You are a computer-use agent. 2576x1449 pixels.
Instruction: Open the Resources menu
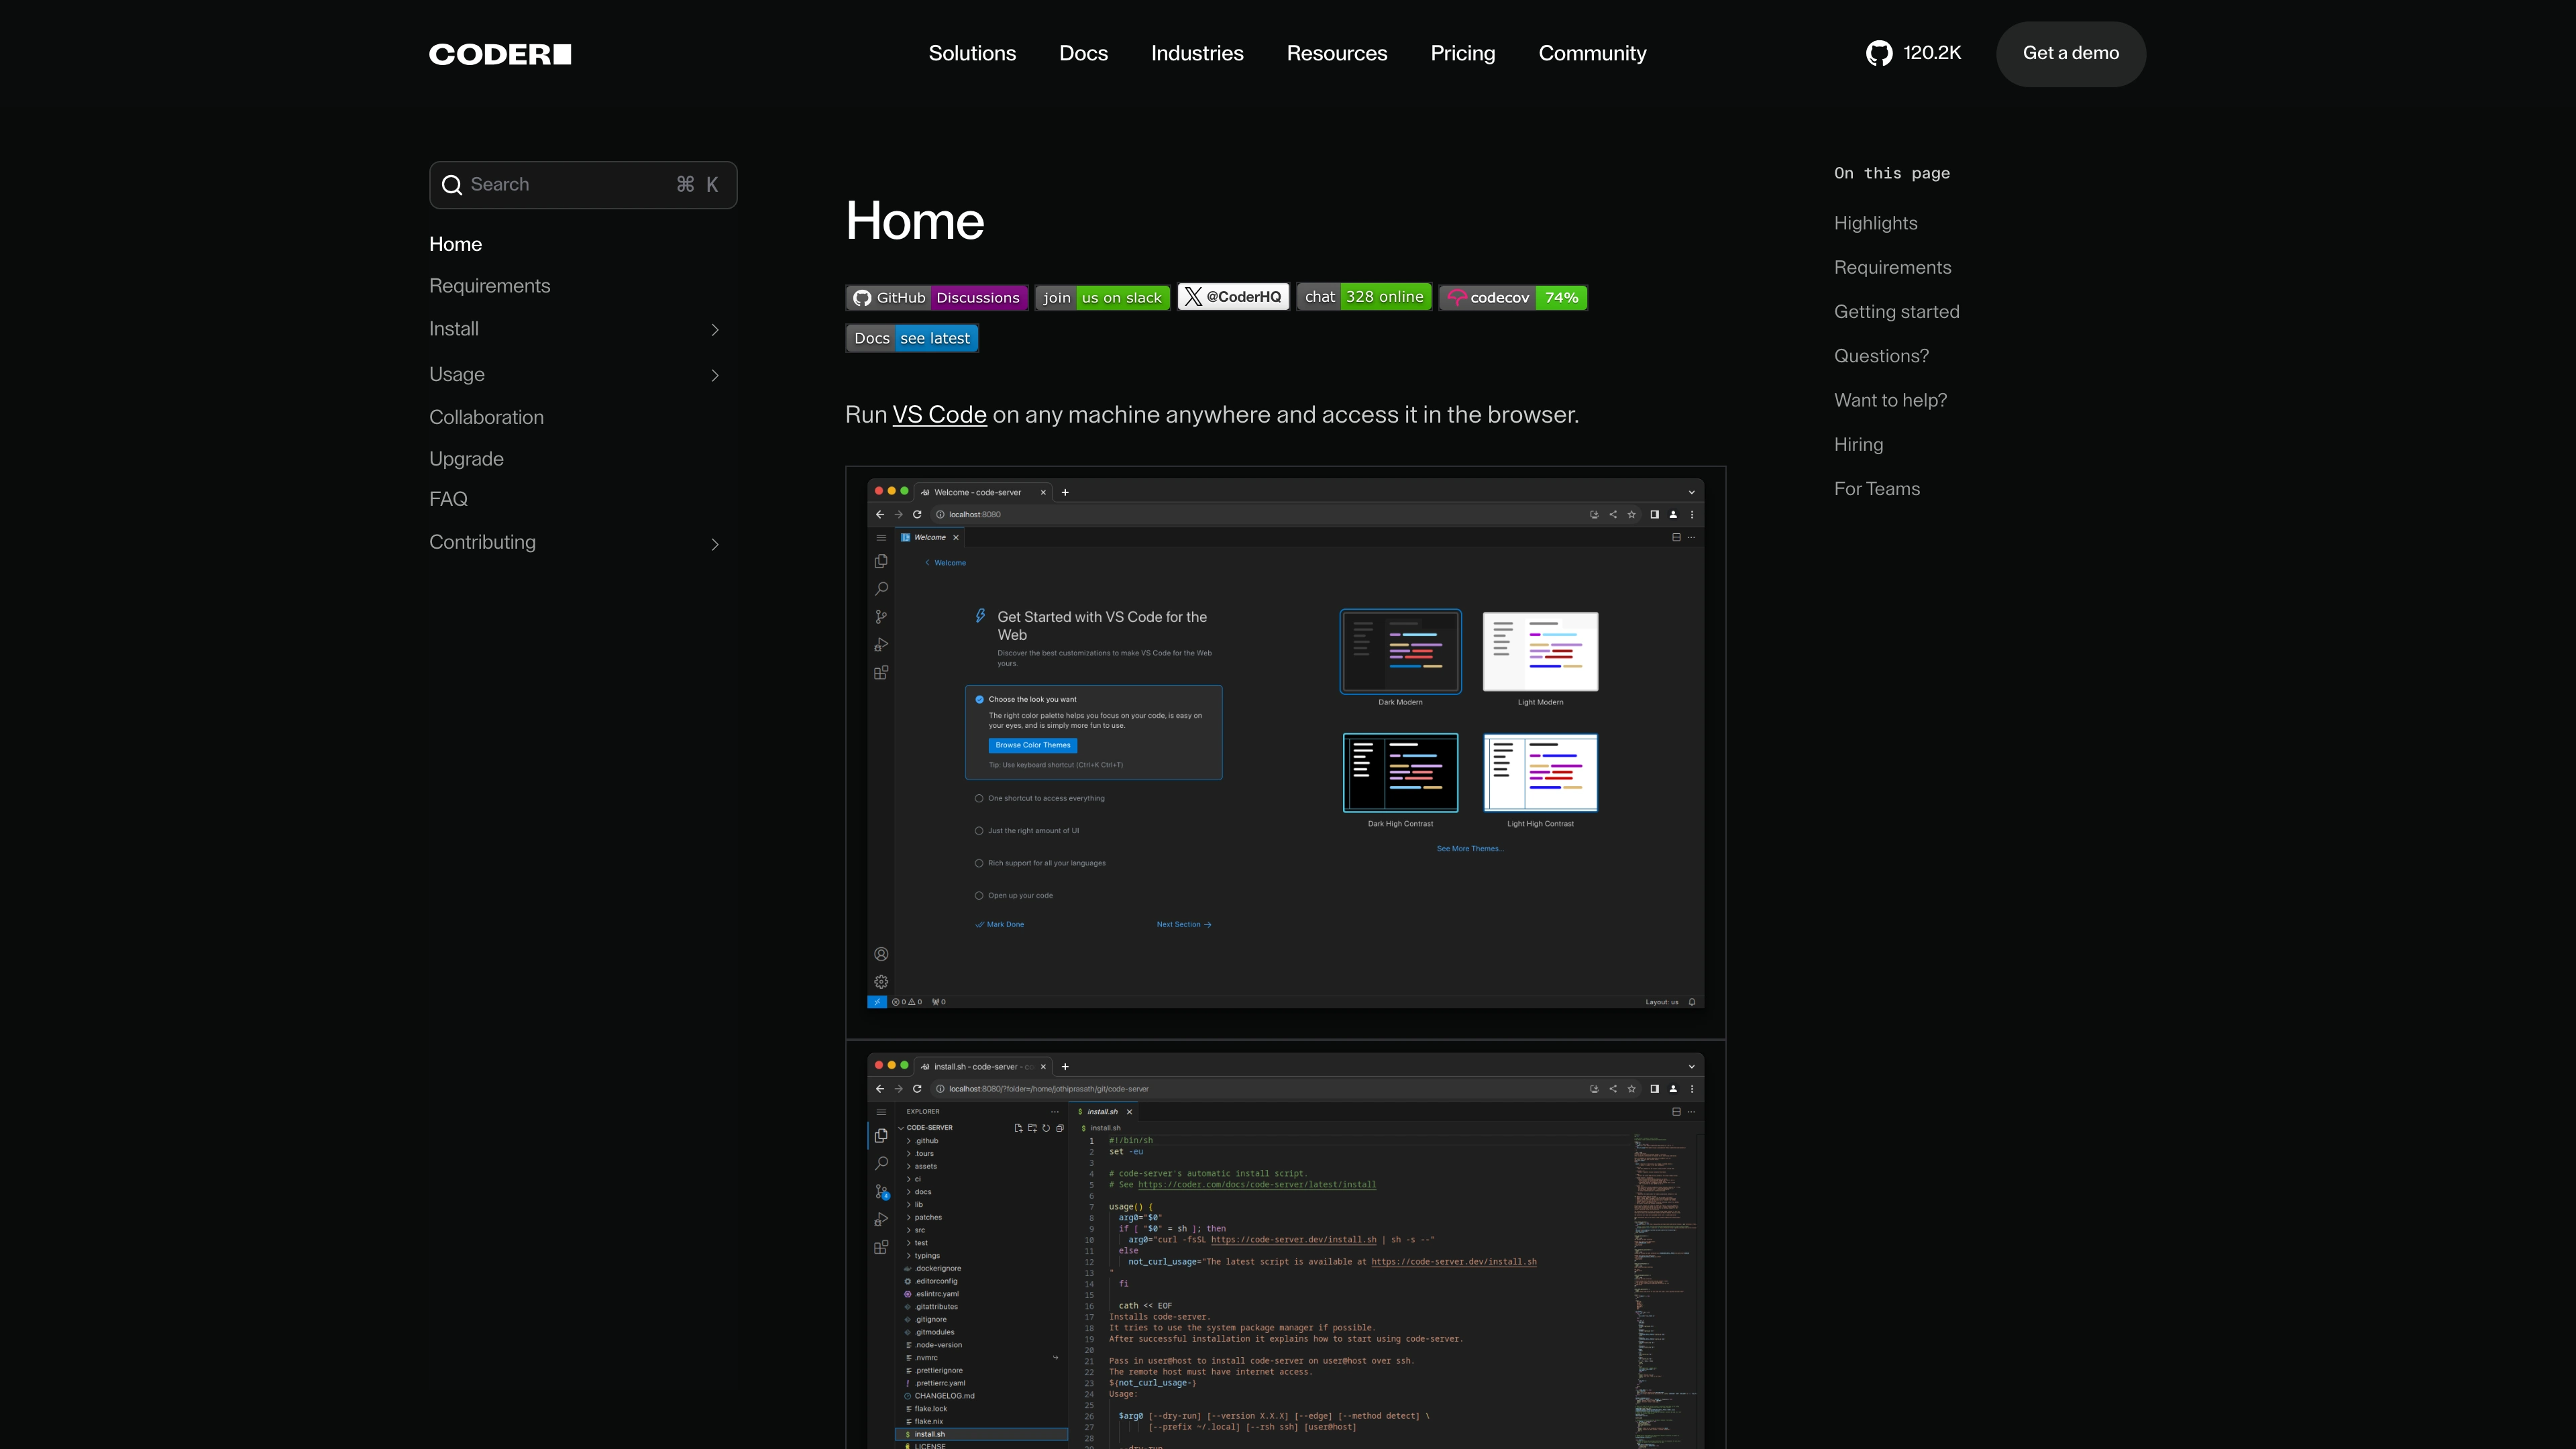(1337, 53)
